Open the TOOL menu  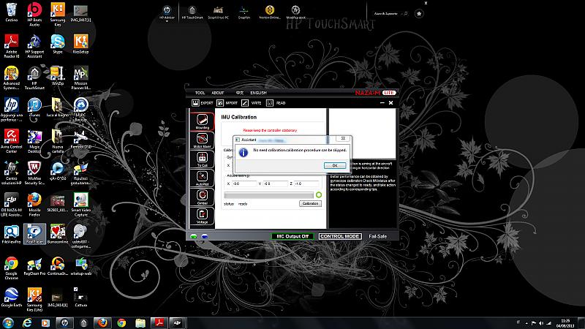pyautogui.click(x=200, y=93)
